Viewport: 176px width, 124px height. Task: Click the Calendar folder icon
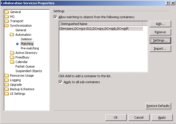(x=12, y=62)
